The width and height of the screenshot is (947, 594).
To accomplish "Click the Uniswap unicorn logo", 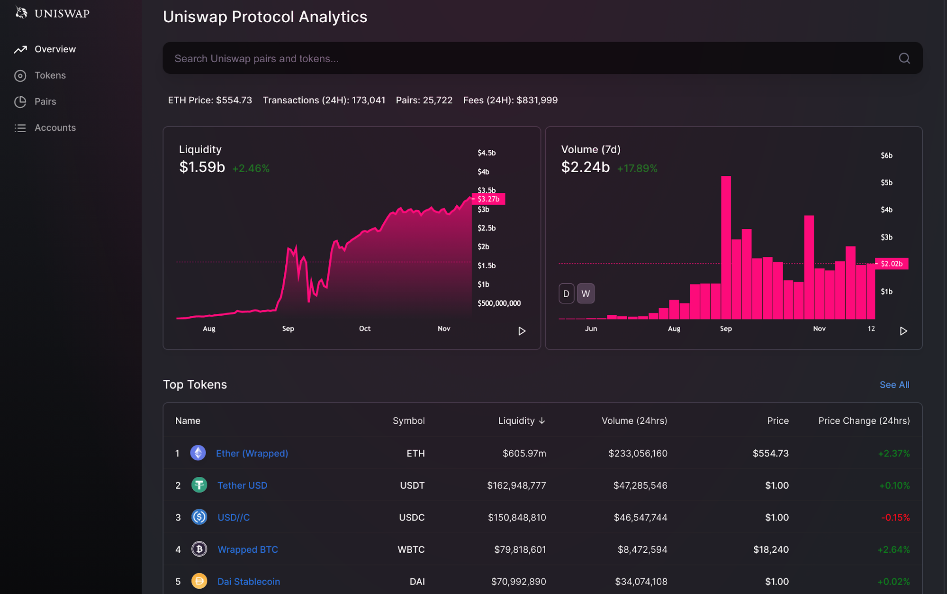I will coord(21,12).
